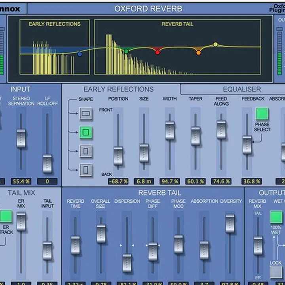Select the green active square shape button

click(x=86, y=132)
